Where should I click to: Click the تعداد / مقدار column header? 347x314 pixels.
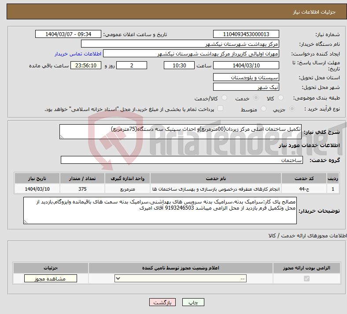82,178
